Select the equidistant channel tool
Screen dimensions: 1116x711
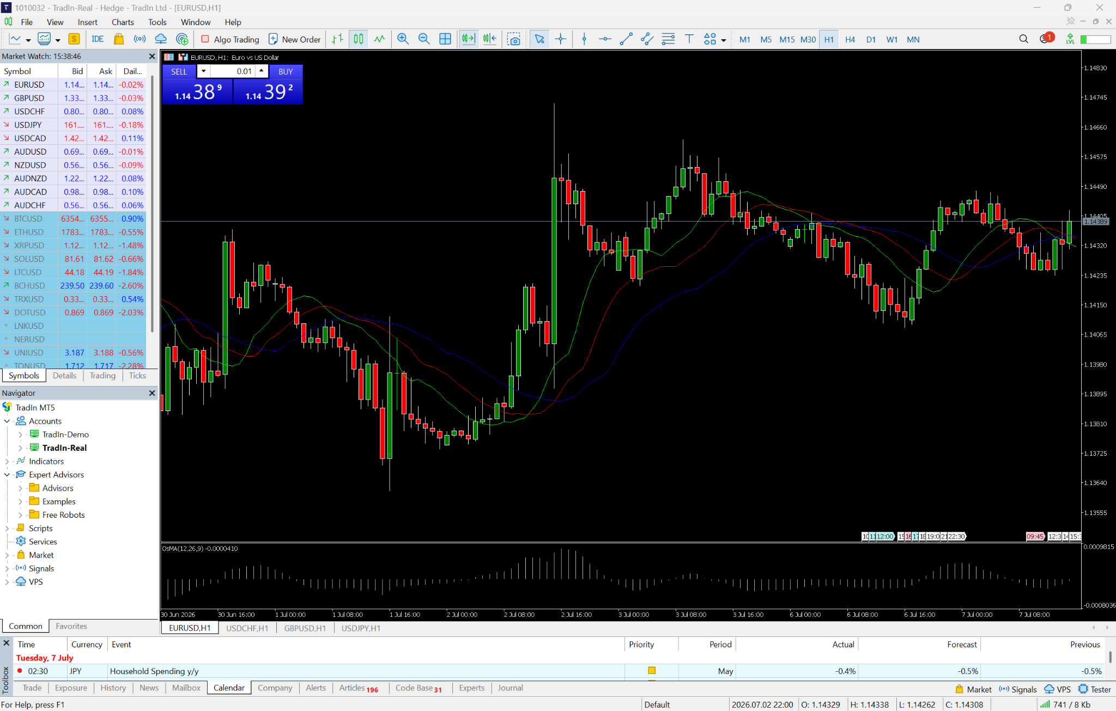coord(647,39)
